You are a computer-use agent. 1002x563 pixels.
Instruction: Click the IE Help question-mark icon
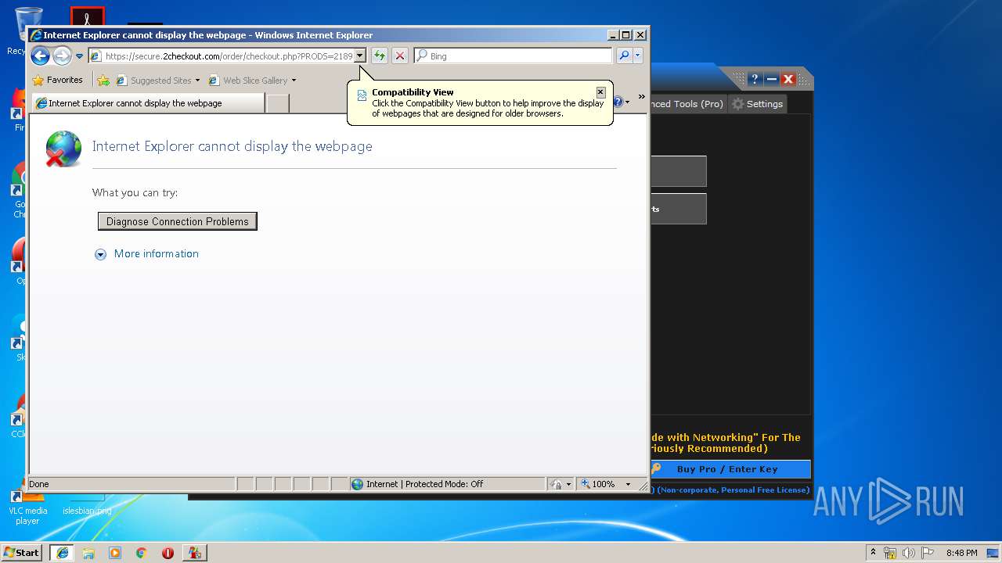(618, 102)
